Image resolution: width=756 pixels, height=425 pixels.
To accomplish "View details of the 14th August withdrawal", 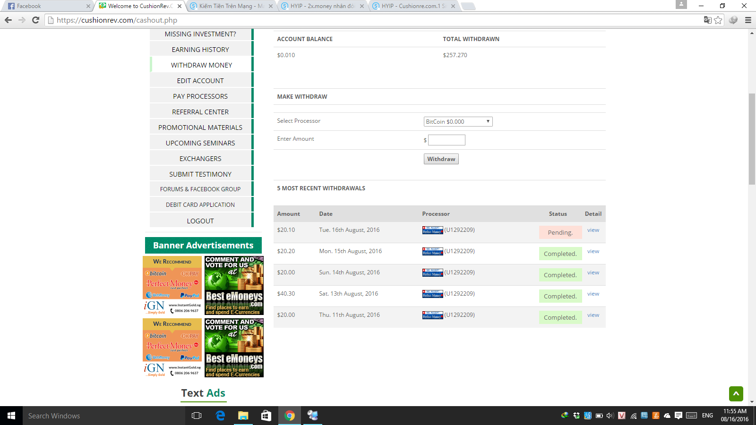I will 593,272.
